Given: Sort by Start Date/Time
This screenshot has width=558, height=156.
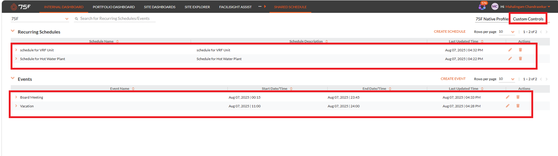Looking at the screenshot, I should (291, 89).
